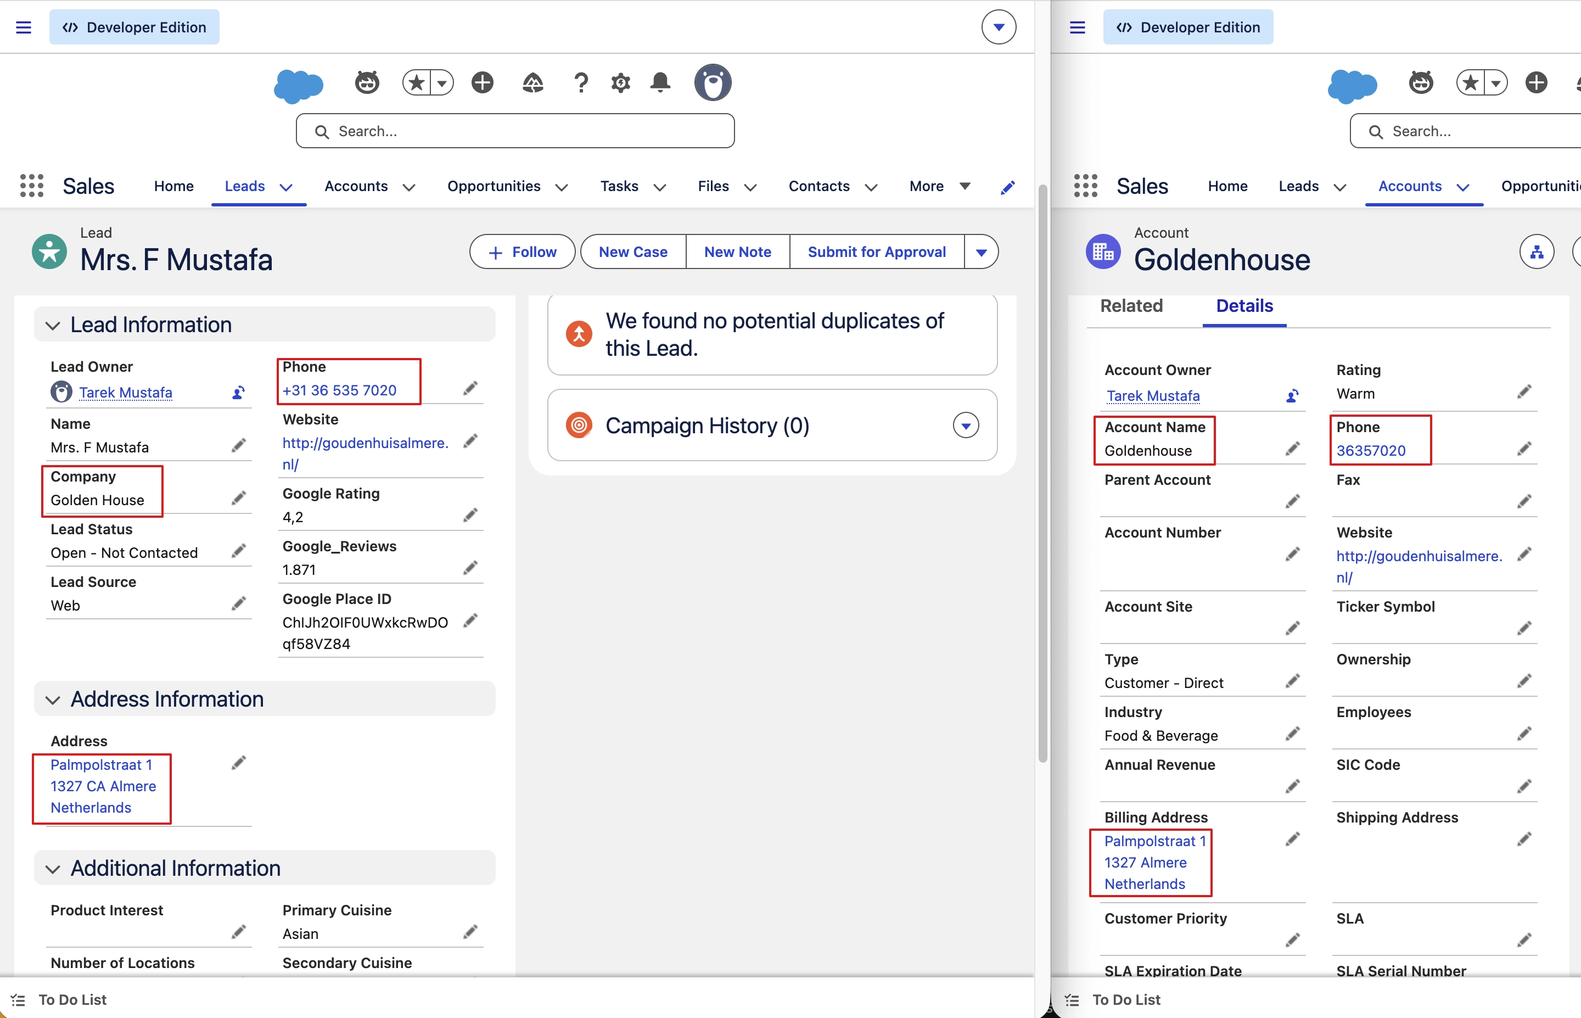
Task: Open To Do List in Lead window
Action: coord(59,999)
